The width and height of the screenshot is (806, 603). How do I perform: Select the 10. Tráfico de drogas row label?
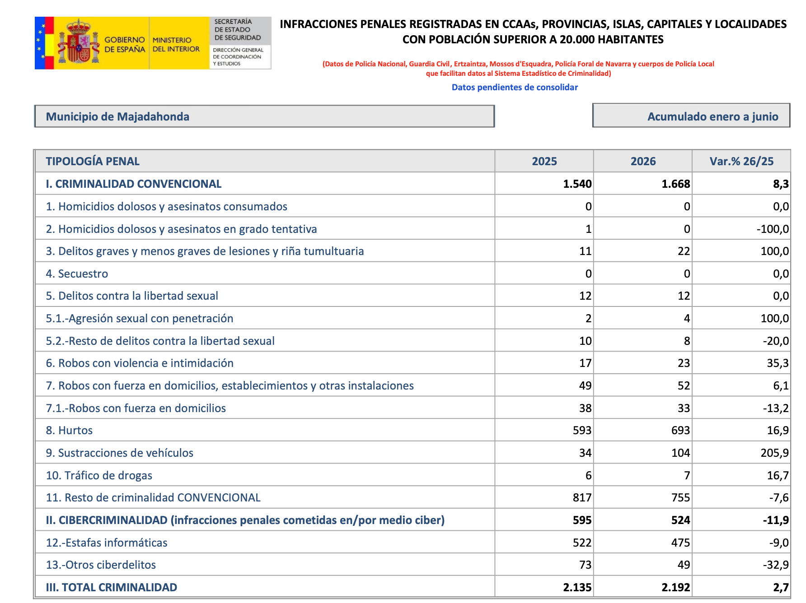99,475
